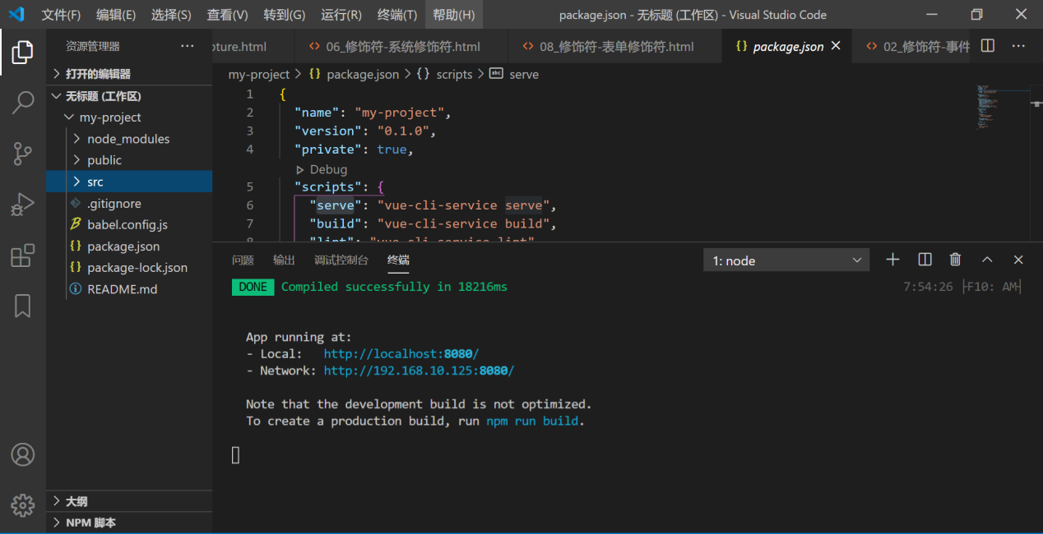
Task: Expand the src folder
Action: click(129, 182)
